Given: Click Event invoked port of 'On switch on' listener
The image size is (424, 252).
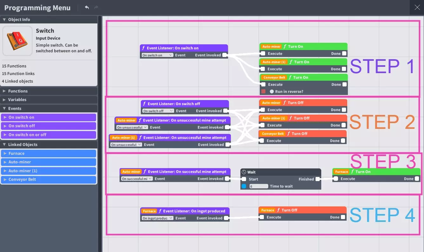Looking at the screenshot, I should (x=225, y=55).
